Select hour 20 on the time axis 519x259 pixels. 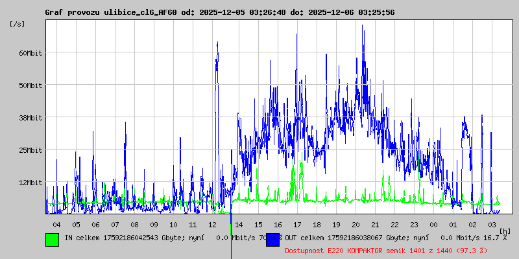[x=356, y=225]
